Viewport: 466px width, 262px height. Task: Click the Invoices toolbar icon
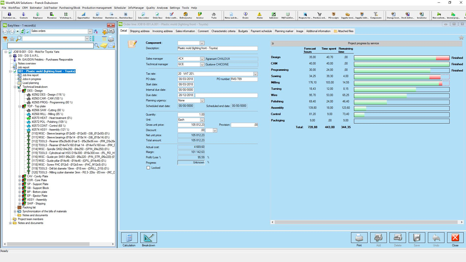tap(200, 15)
